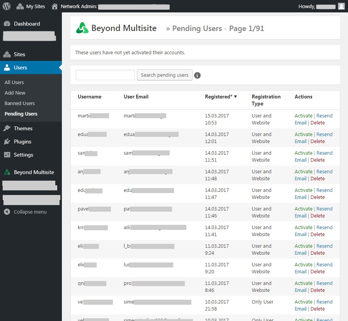Open the Network Admin menu

78,6
